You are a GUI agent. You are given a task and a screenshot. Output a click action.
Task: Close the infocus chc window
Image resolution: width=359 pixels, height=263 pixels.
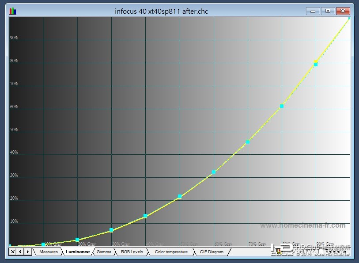[343, 11]
